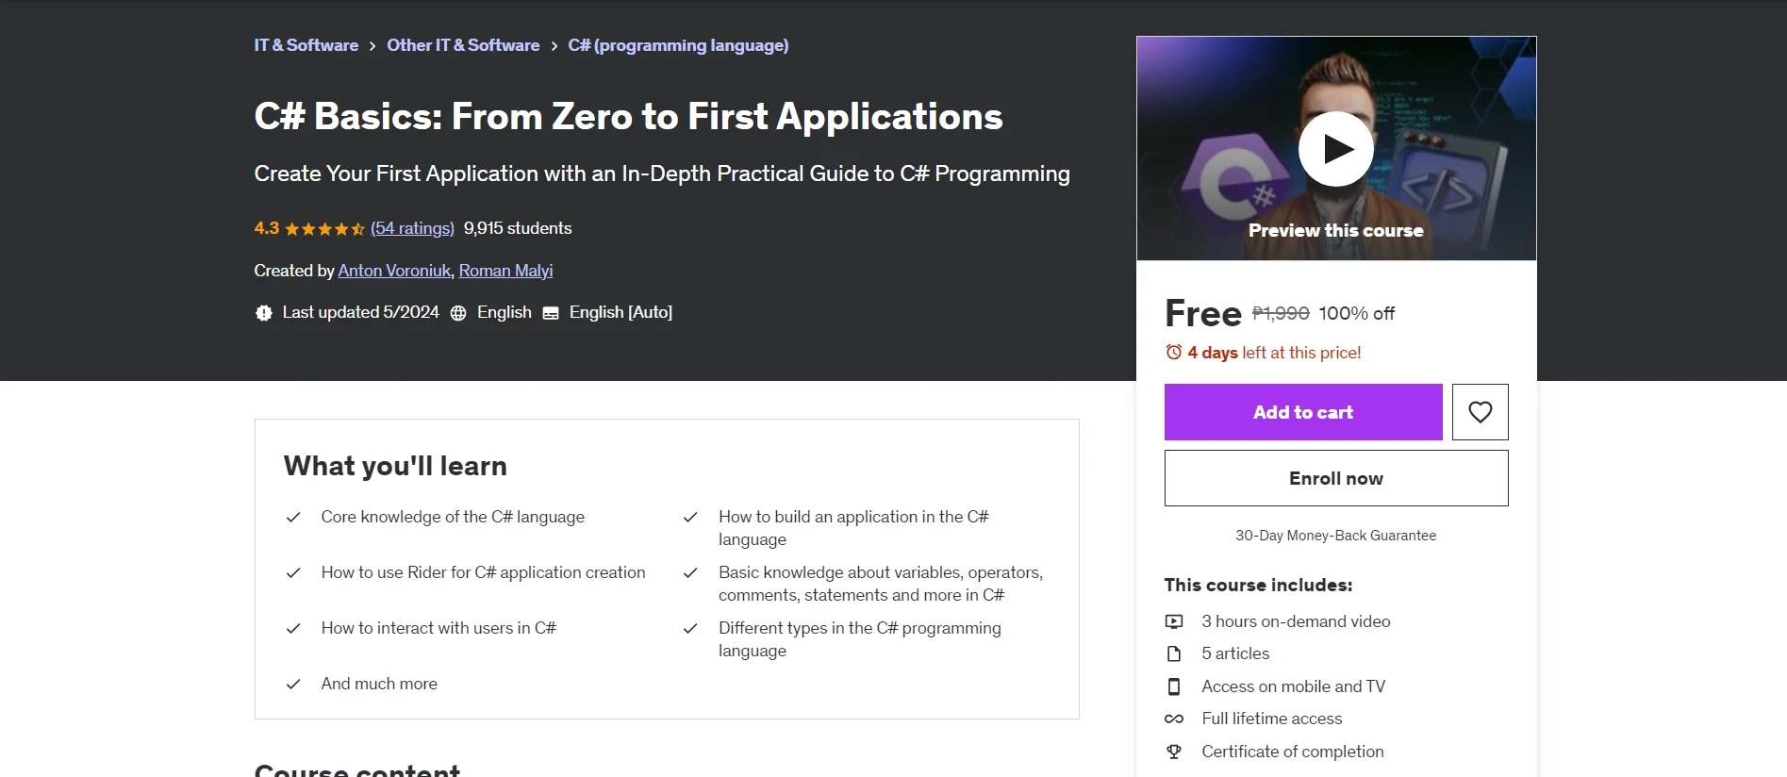
Task: Click breadcrumb chevron after Other IT & Software
Action: [x=554, y=46]
